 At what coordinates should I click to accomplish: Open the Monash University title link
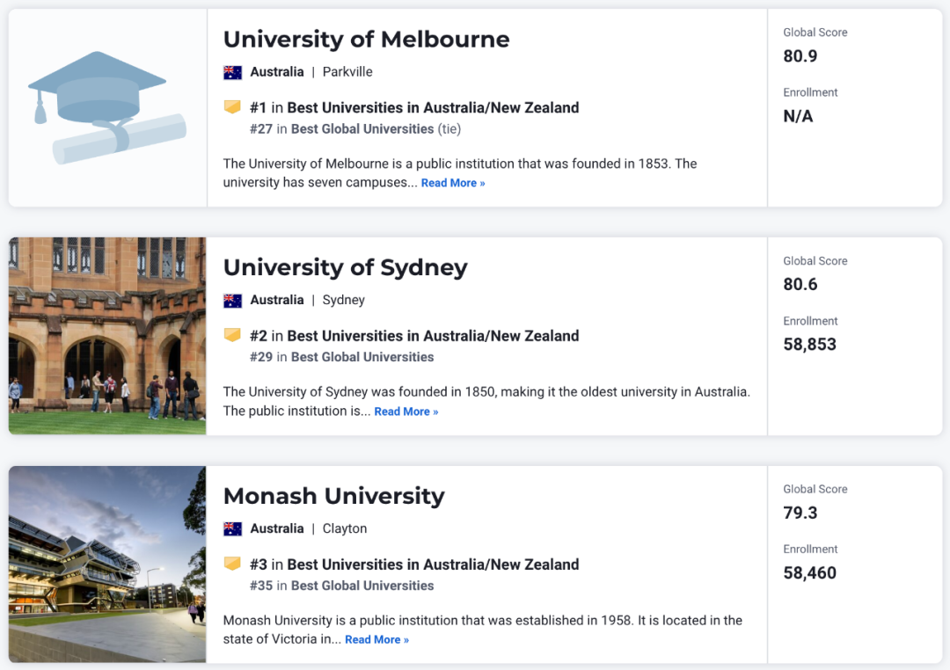click(334, 496)
